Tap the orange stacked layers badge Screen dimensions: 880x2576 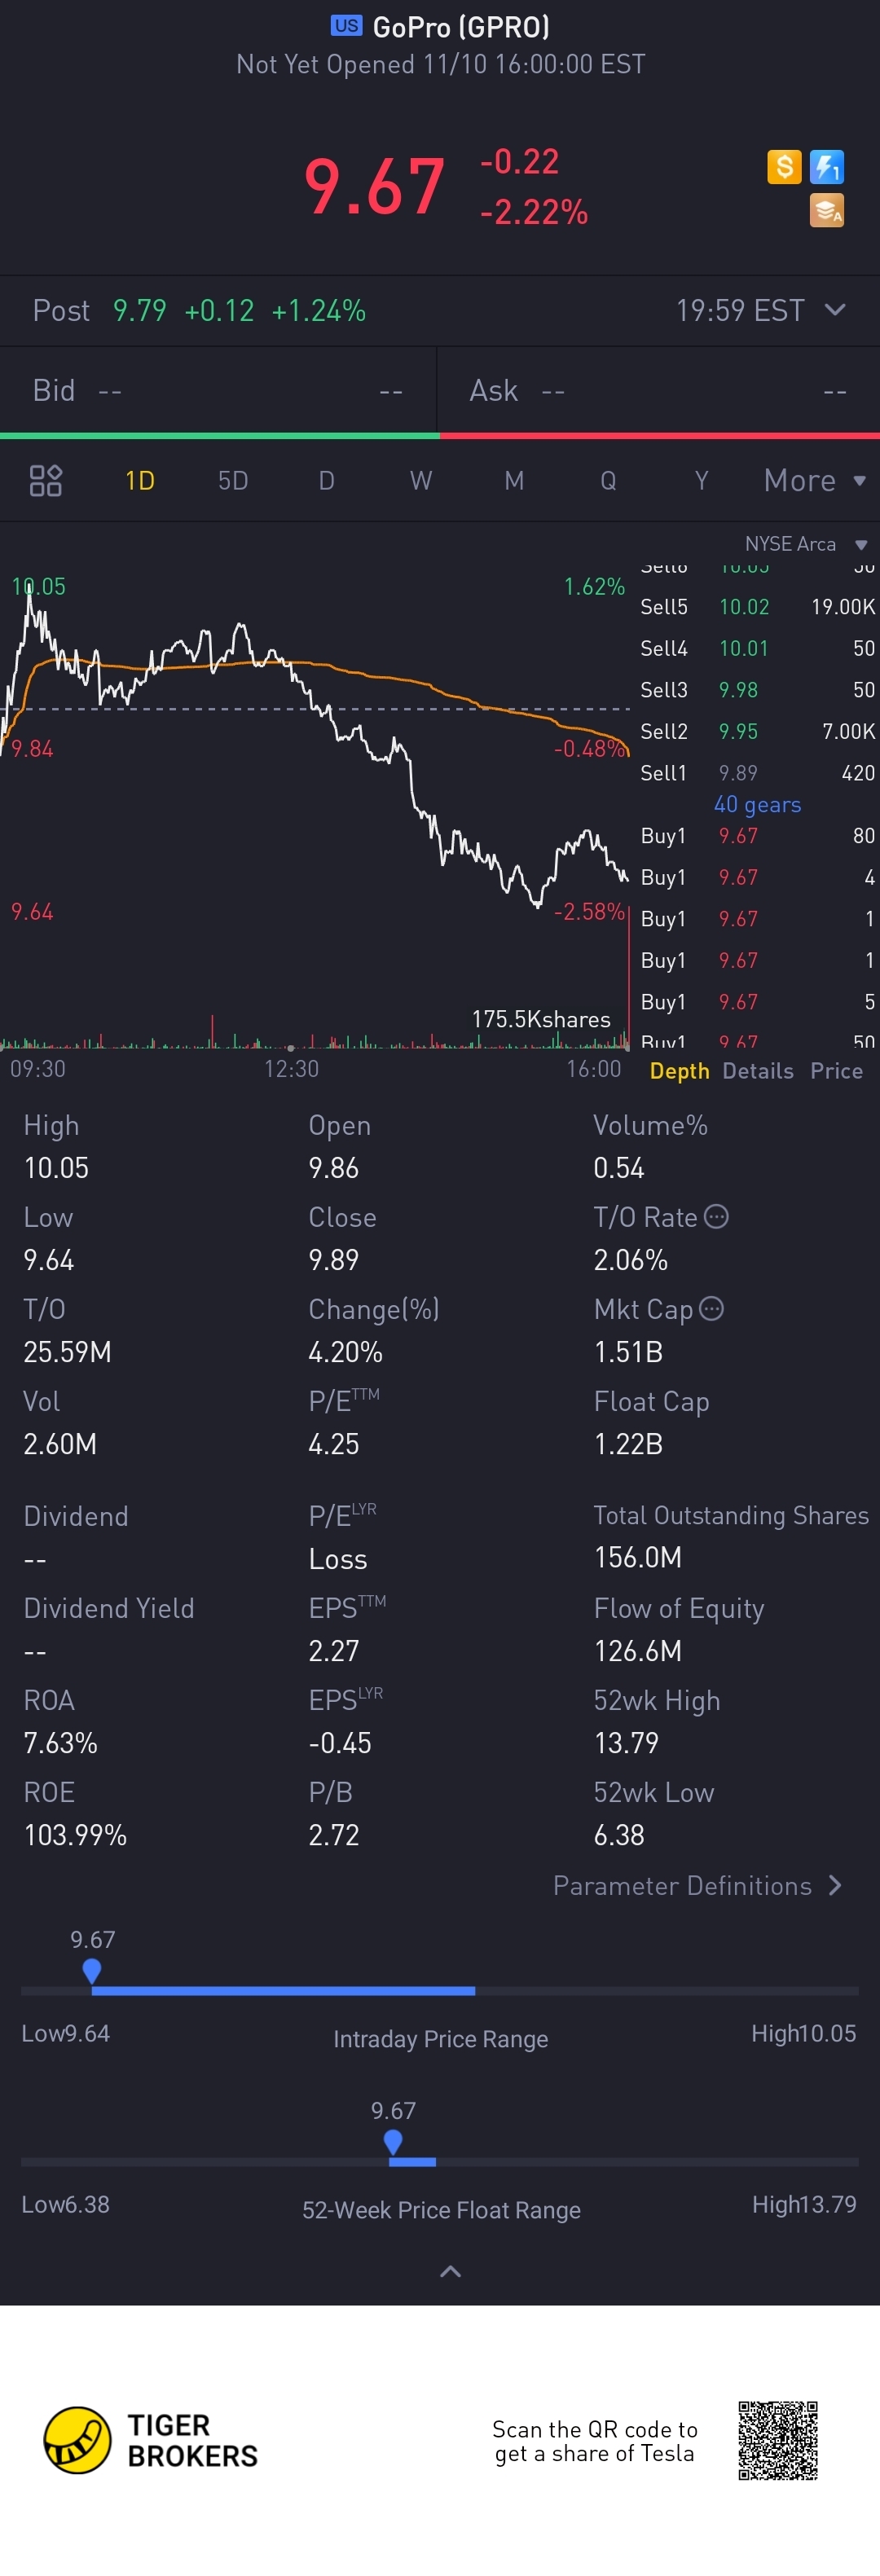click(x=827, y=211)
